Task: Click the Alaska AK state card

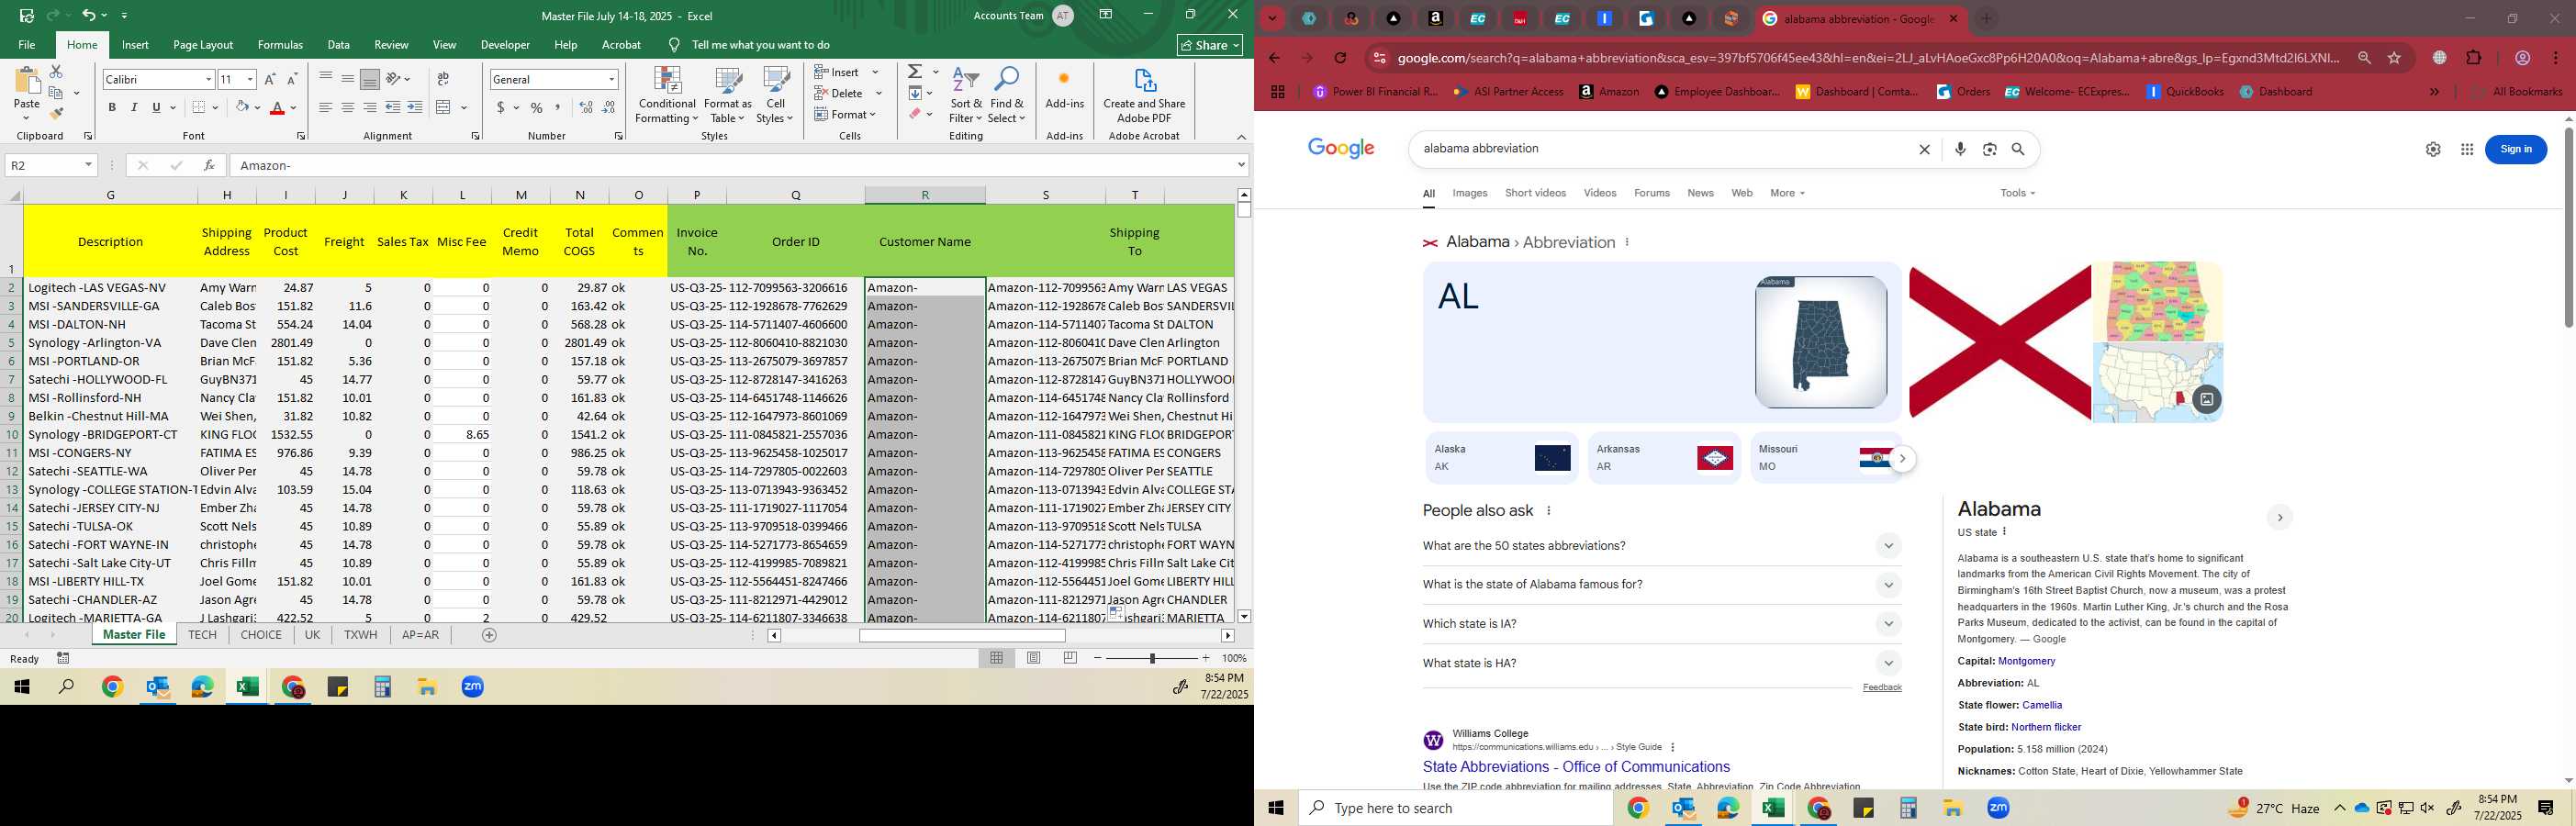Action: [x=1501, y=458]
